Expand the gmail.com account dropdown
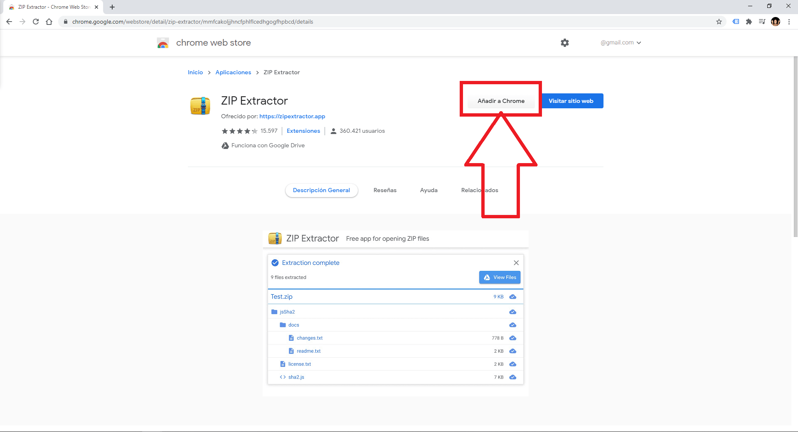 621,43
